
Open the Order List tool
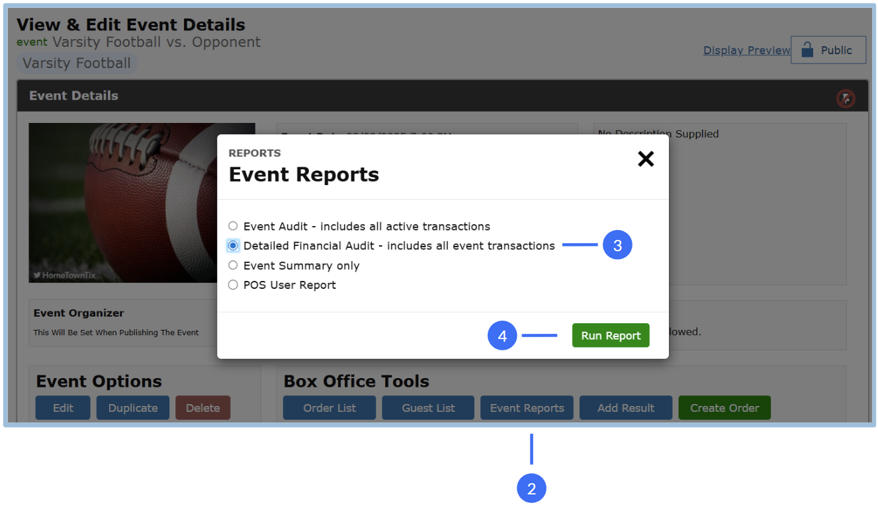(329, 408)
